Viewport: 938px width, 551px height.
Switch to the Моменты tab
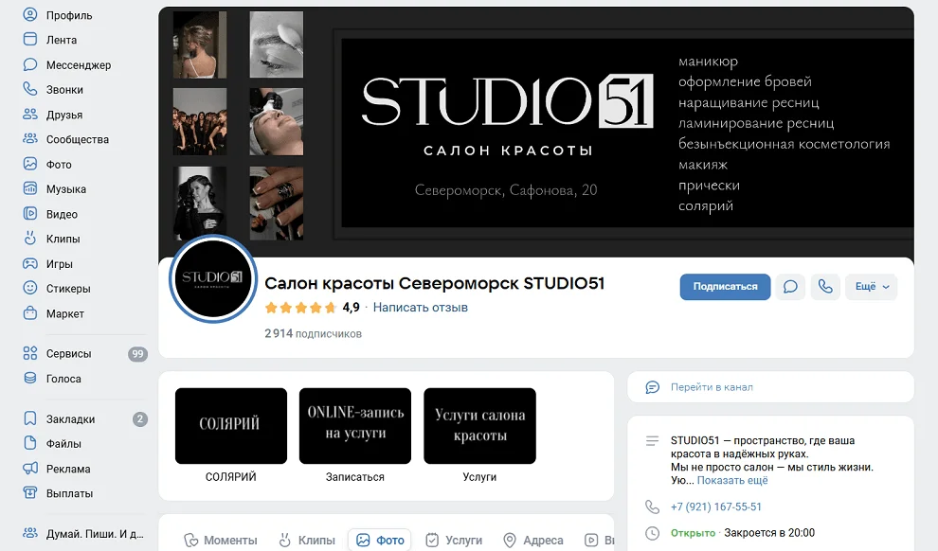click(221, 541)
